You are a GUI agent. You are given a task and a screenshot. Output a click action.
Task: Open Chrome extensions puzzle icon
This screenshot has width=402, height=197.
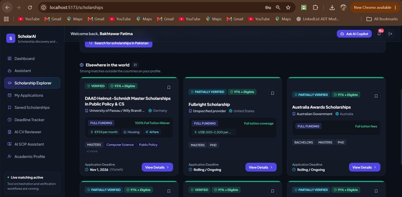[x=315, y=7]
